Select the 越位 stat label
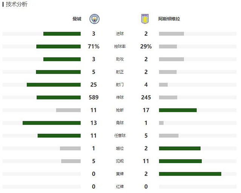 pos(120,148)
